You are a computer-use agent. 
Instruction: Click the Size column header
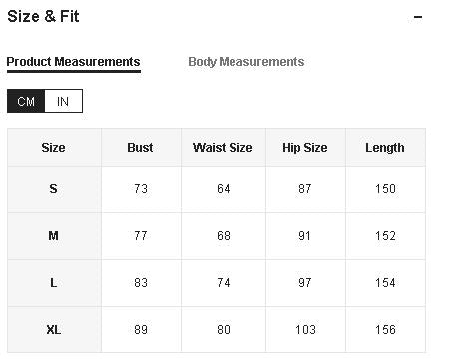point(53,147)
